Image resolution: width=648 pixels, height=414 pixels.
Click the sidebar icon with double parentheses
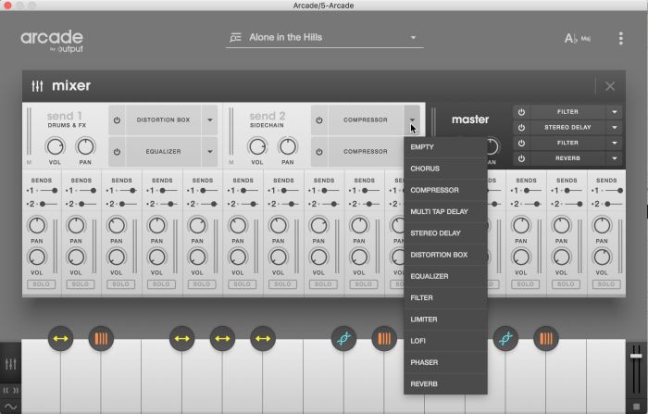pyautogui.click(x=10, y=390)
